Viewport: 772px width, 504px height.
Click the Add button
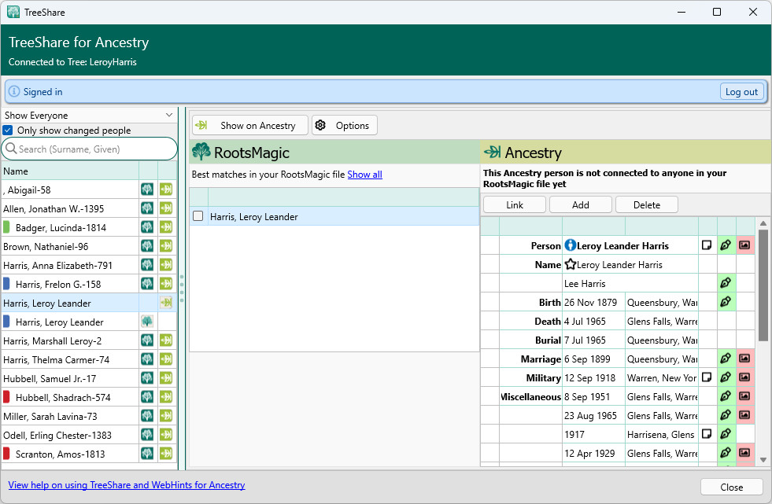pos(581,205)
